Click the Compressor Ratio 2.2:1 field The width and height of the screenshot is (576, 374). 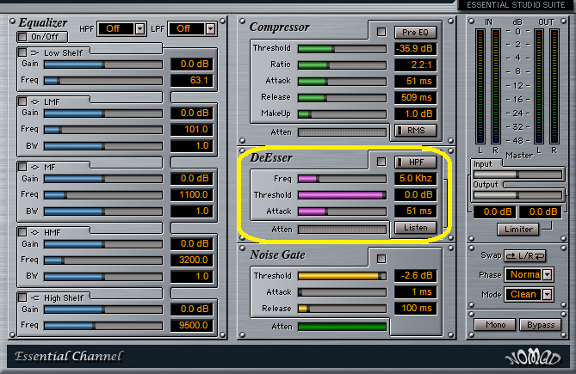416,64
